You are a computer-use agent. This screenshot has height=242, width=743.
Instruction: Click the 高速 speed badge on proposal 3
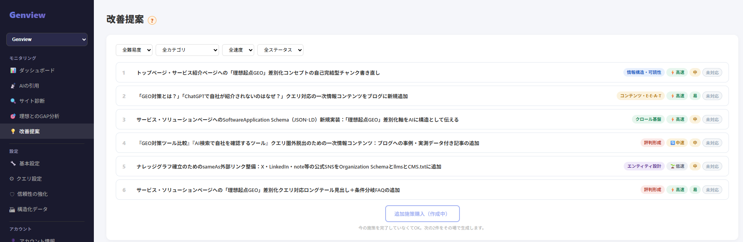(678, 119)
